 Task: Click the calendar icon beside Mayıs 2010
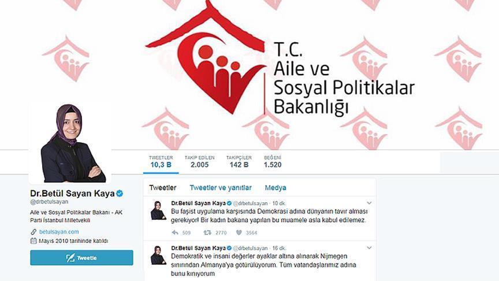pyautogui.click(x=33, y=241)
